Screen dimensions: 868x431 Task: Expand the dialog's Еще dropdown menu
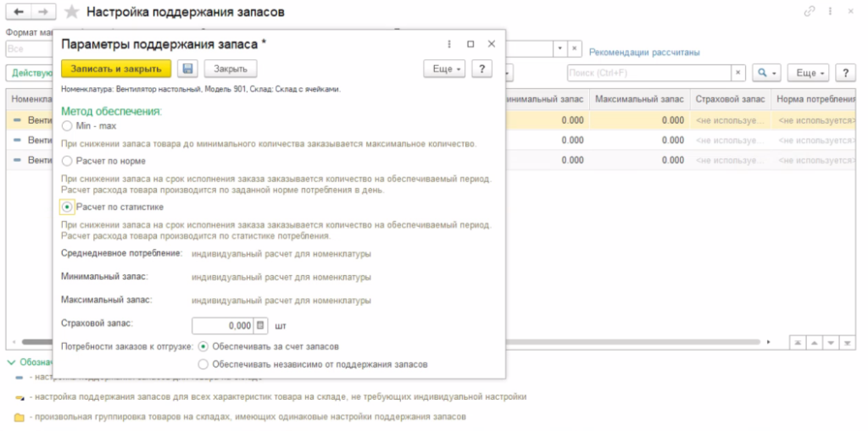click(444, 69)
